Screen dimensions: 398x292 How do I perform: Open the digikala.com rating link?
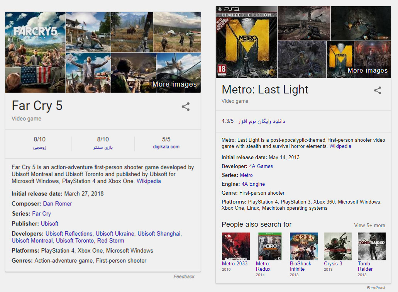tap(166, 147)
